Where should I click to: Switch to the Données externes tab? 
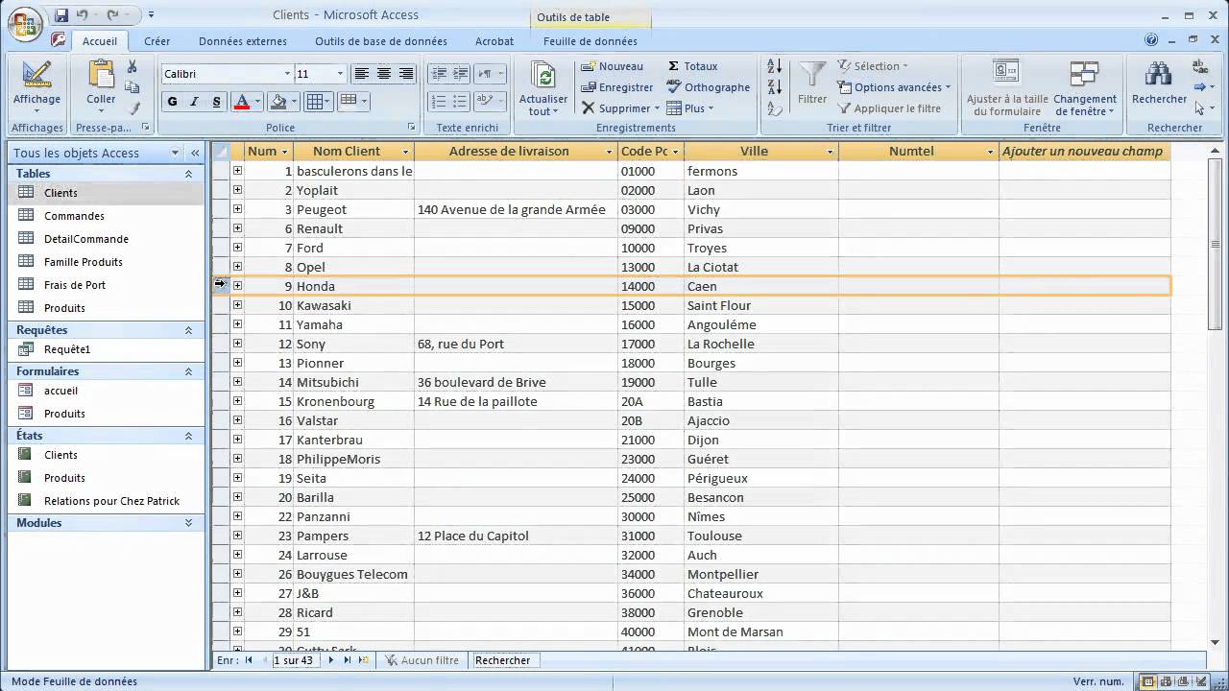tap(243, 41)
